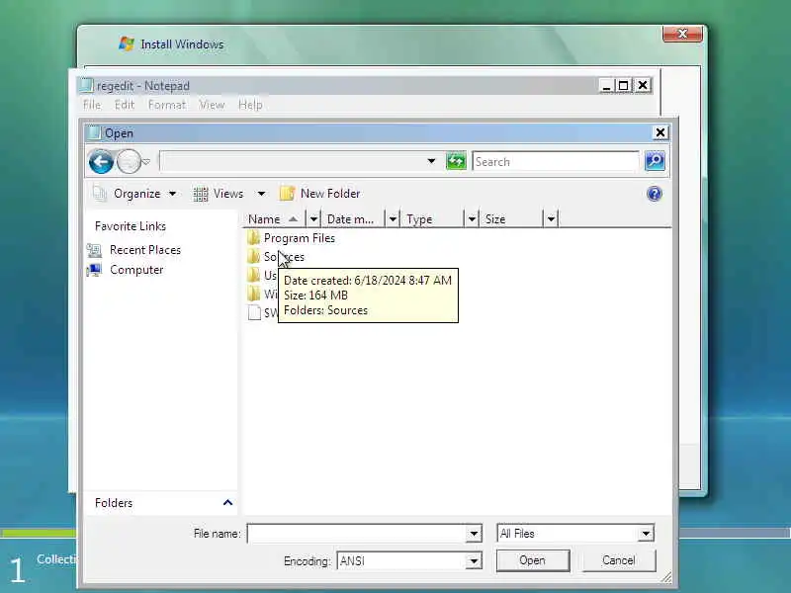Open the File name dropdown arrow
The width and height of the screenshot is (791, 593).
(x=474, y=534)
